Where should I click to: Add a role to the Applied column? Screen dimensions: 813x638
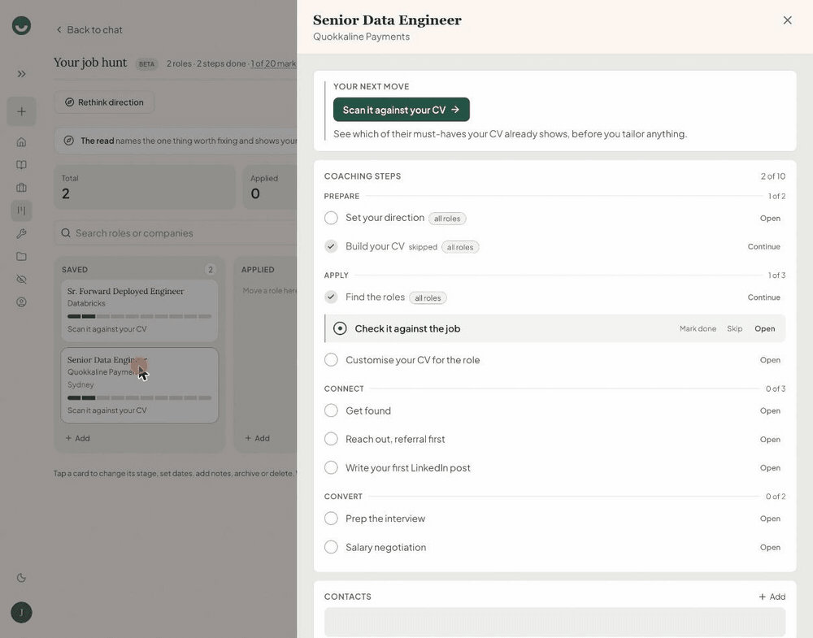pos(257,438)
